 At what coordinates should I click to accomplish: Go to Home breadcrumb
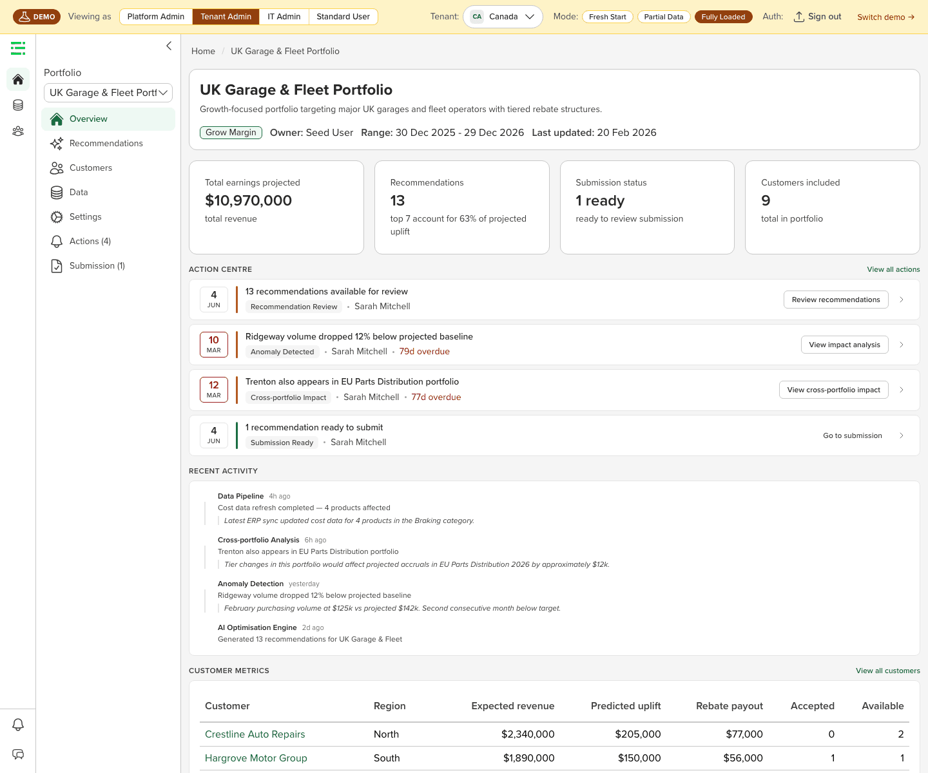[x=203, y=51]
